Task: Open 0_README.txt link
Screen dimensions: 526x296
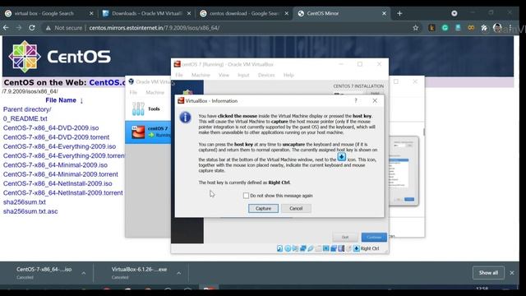Action: tap(25, 118)
